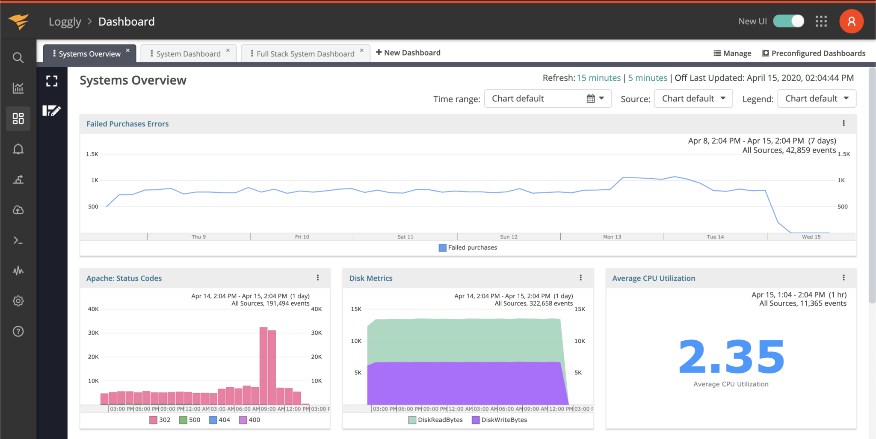Open the Full Stack System Dashboard tab
Viewport: 876px width, 439px height.
click(x=305, y=53)
